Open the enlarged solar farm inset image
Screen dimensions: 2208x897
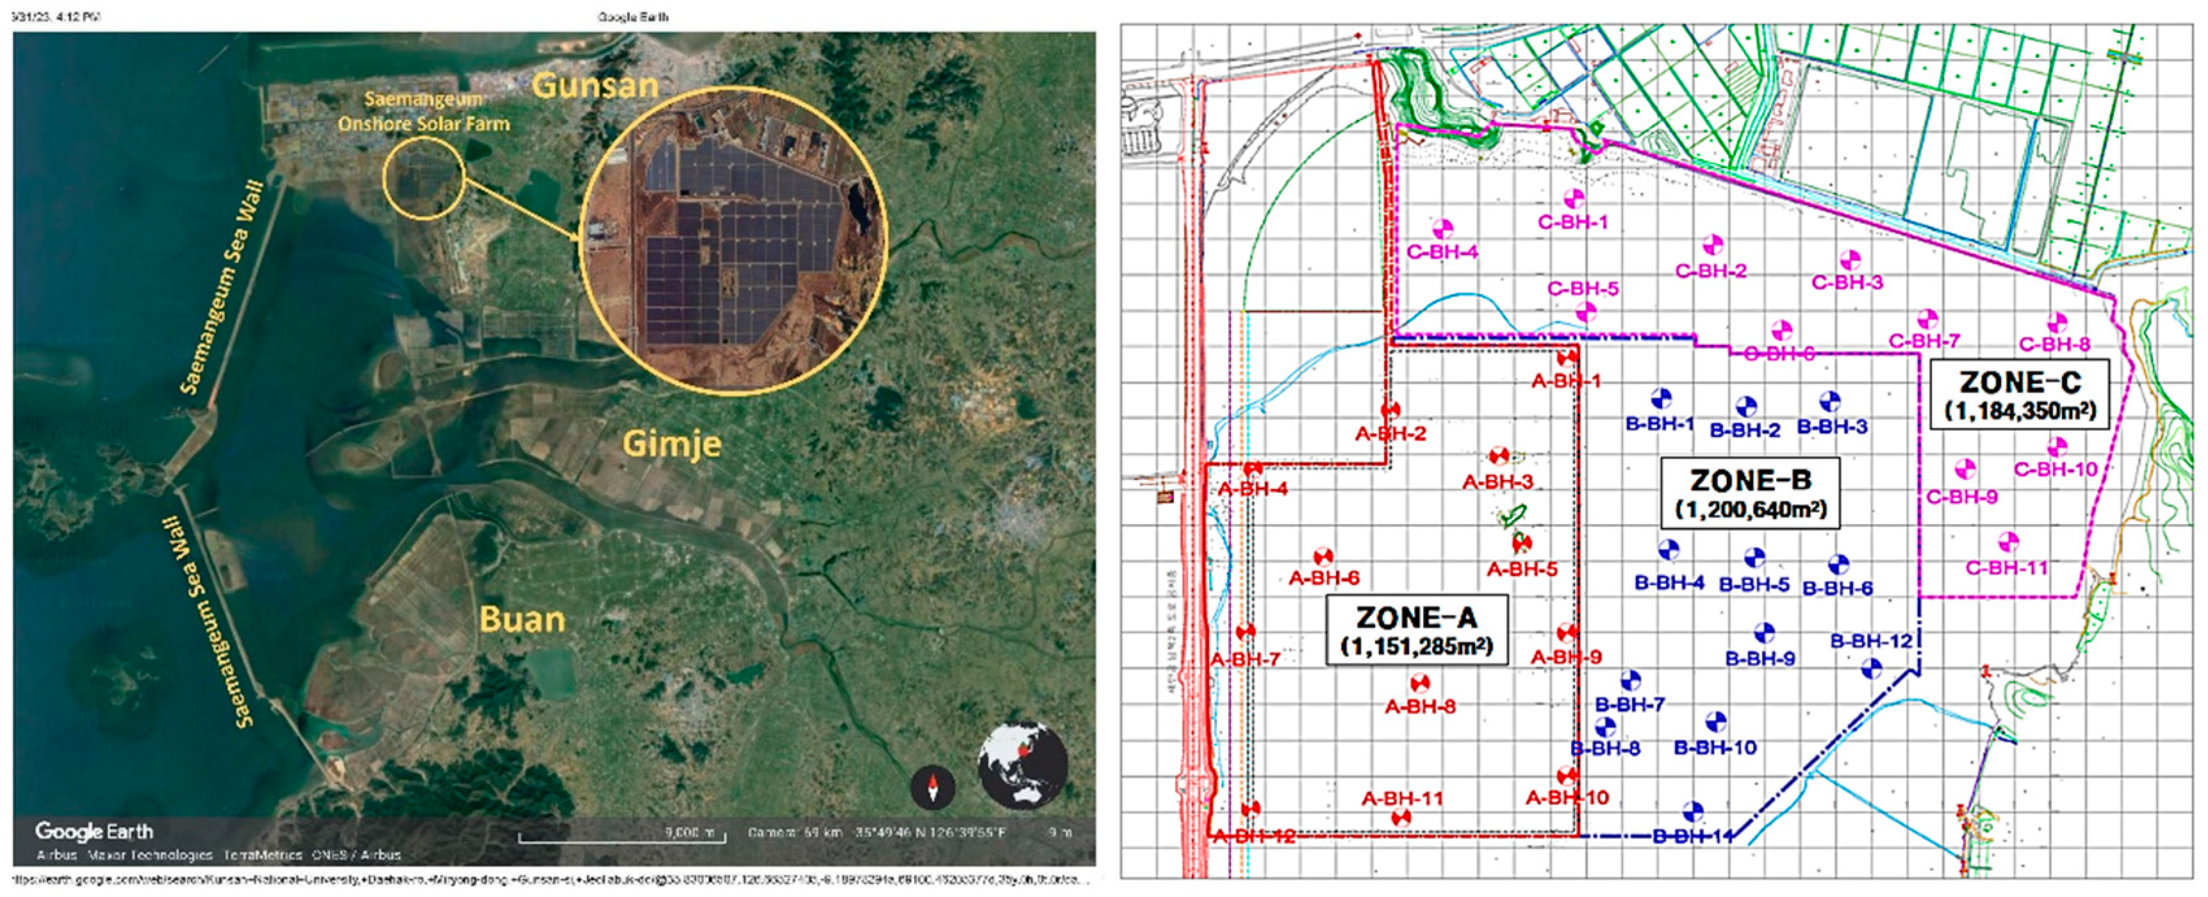(x=733, y=241)
